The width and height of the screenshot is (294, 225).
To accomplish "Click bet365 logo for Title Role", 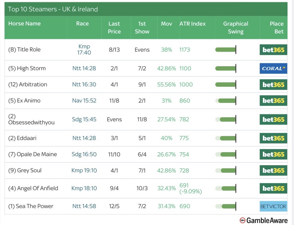I will [273, 50].
